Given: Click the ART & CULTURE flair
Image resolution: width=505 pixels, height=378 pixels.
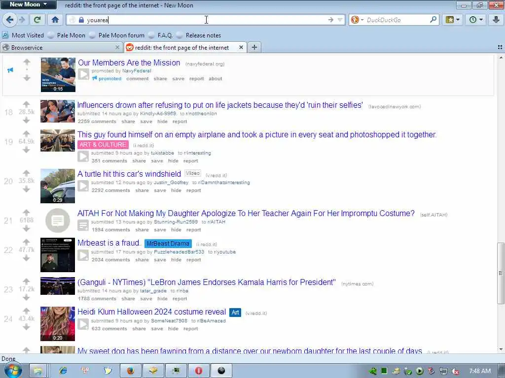Looking at the screenshot, I should 103,145.
